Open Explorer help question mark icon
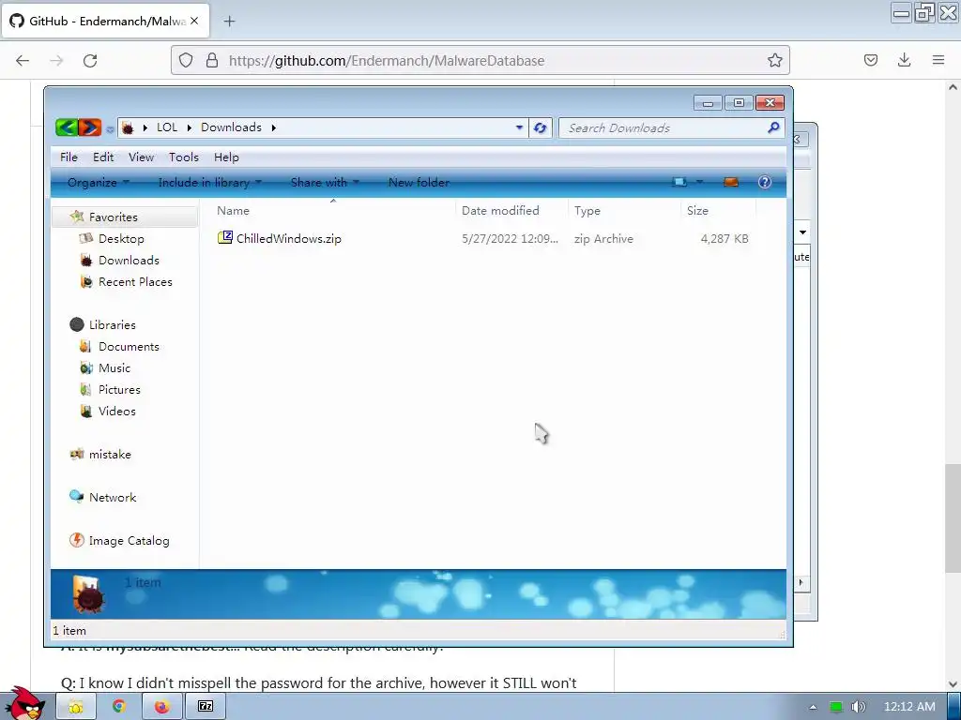961x720 pixels. click(x=764, y=183)
